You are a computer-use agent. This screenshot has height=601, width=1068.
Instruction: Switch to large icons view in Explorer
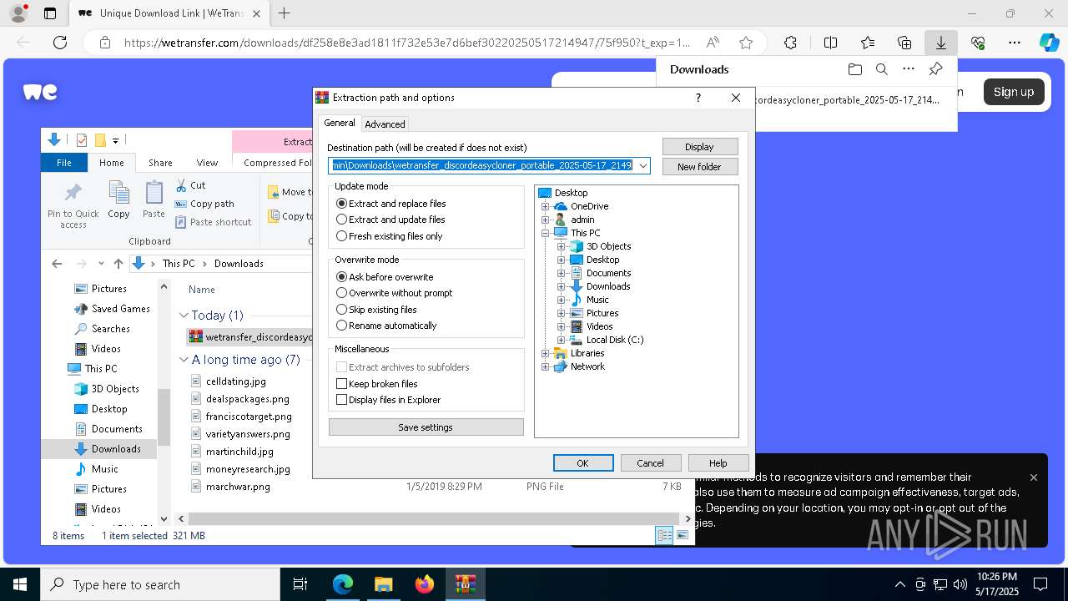(x=683, y=536)
